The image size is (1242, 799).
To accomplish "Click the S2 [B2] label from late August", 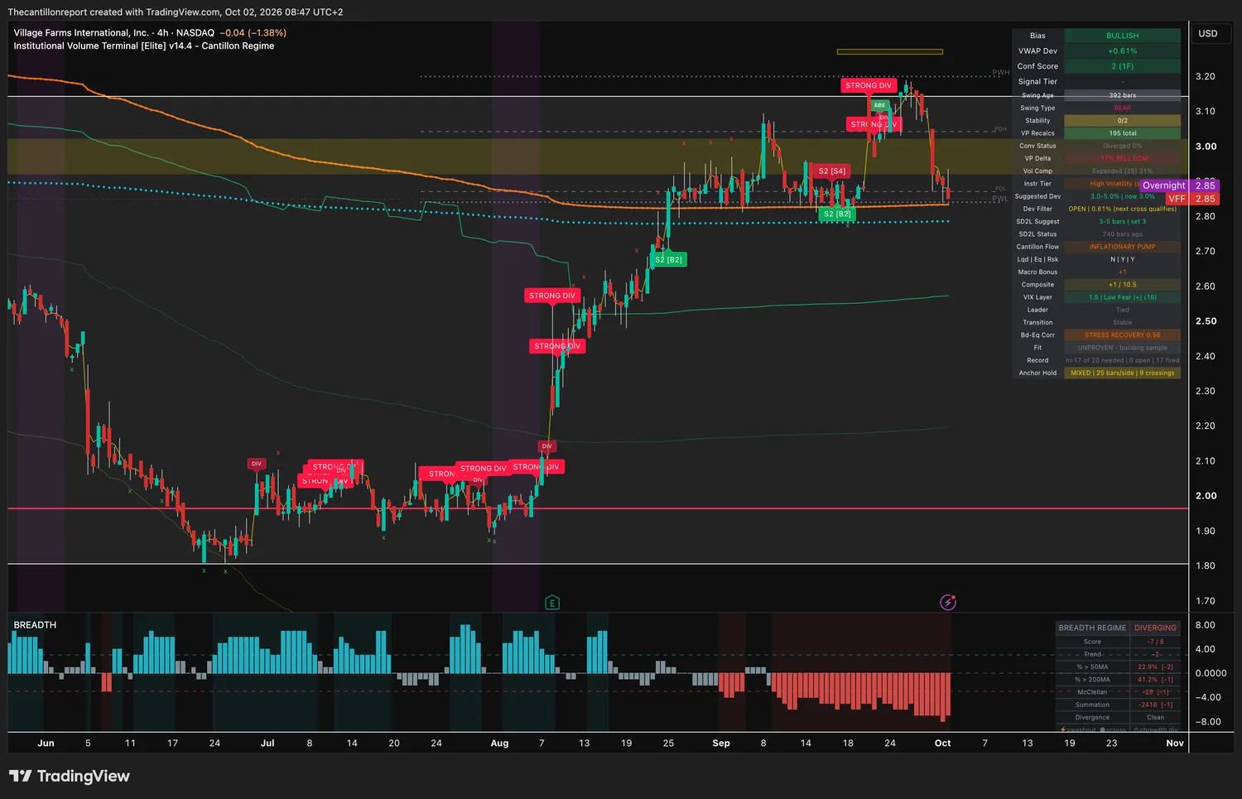I will click(x=668, y=260).
